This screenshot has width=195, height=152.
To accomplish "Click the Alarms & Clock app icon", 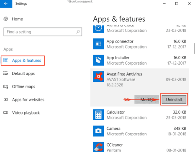I will [98, 29].
